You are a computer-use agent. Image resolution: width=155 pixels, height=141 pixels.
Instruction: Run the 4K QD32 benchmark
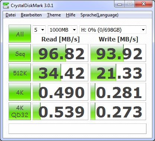(x=20, y=111)
